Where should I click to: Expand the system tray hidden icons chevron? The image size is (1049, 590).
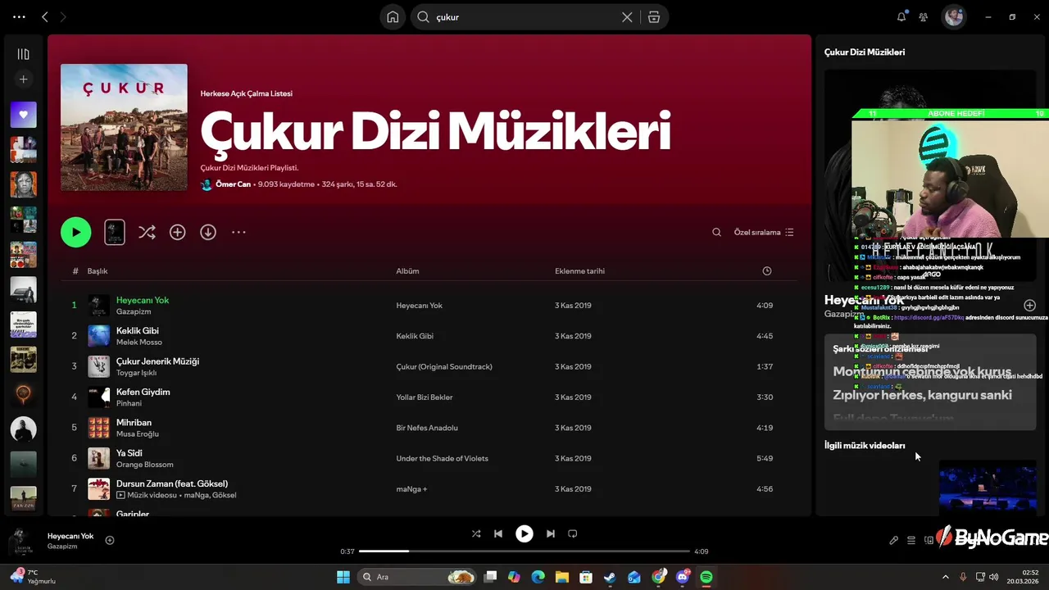pos(945,577)
